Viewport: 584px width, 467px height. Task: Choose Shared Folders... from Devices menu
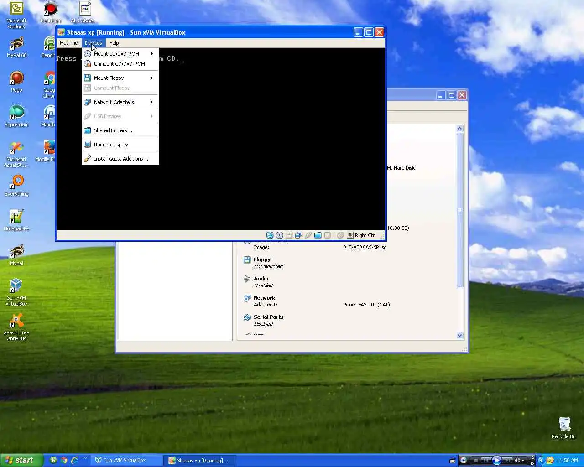point(120,130)
